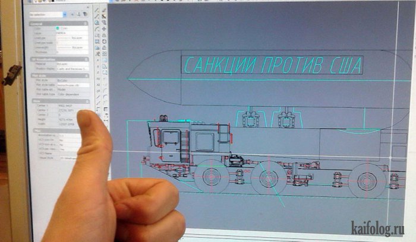Click the Select Objects icon in Properties

pos(79,14)
